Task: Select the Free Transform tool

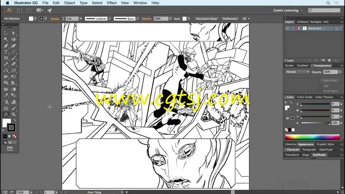Action: click(13, 77)
